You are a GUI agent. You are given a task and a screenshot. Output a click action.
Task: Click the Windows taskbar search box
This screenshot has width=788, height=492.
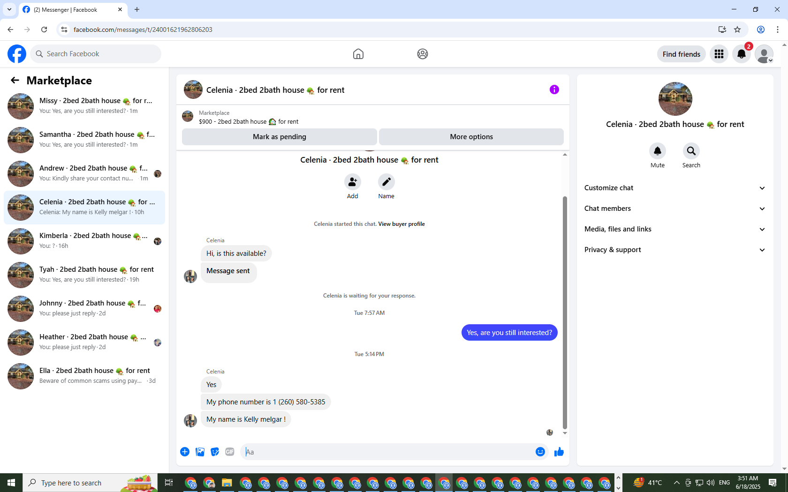point(90,483)
